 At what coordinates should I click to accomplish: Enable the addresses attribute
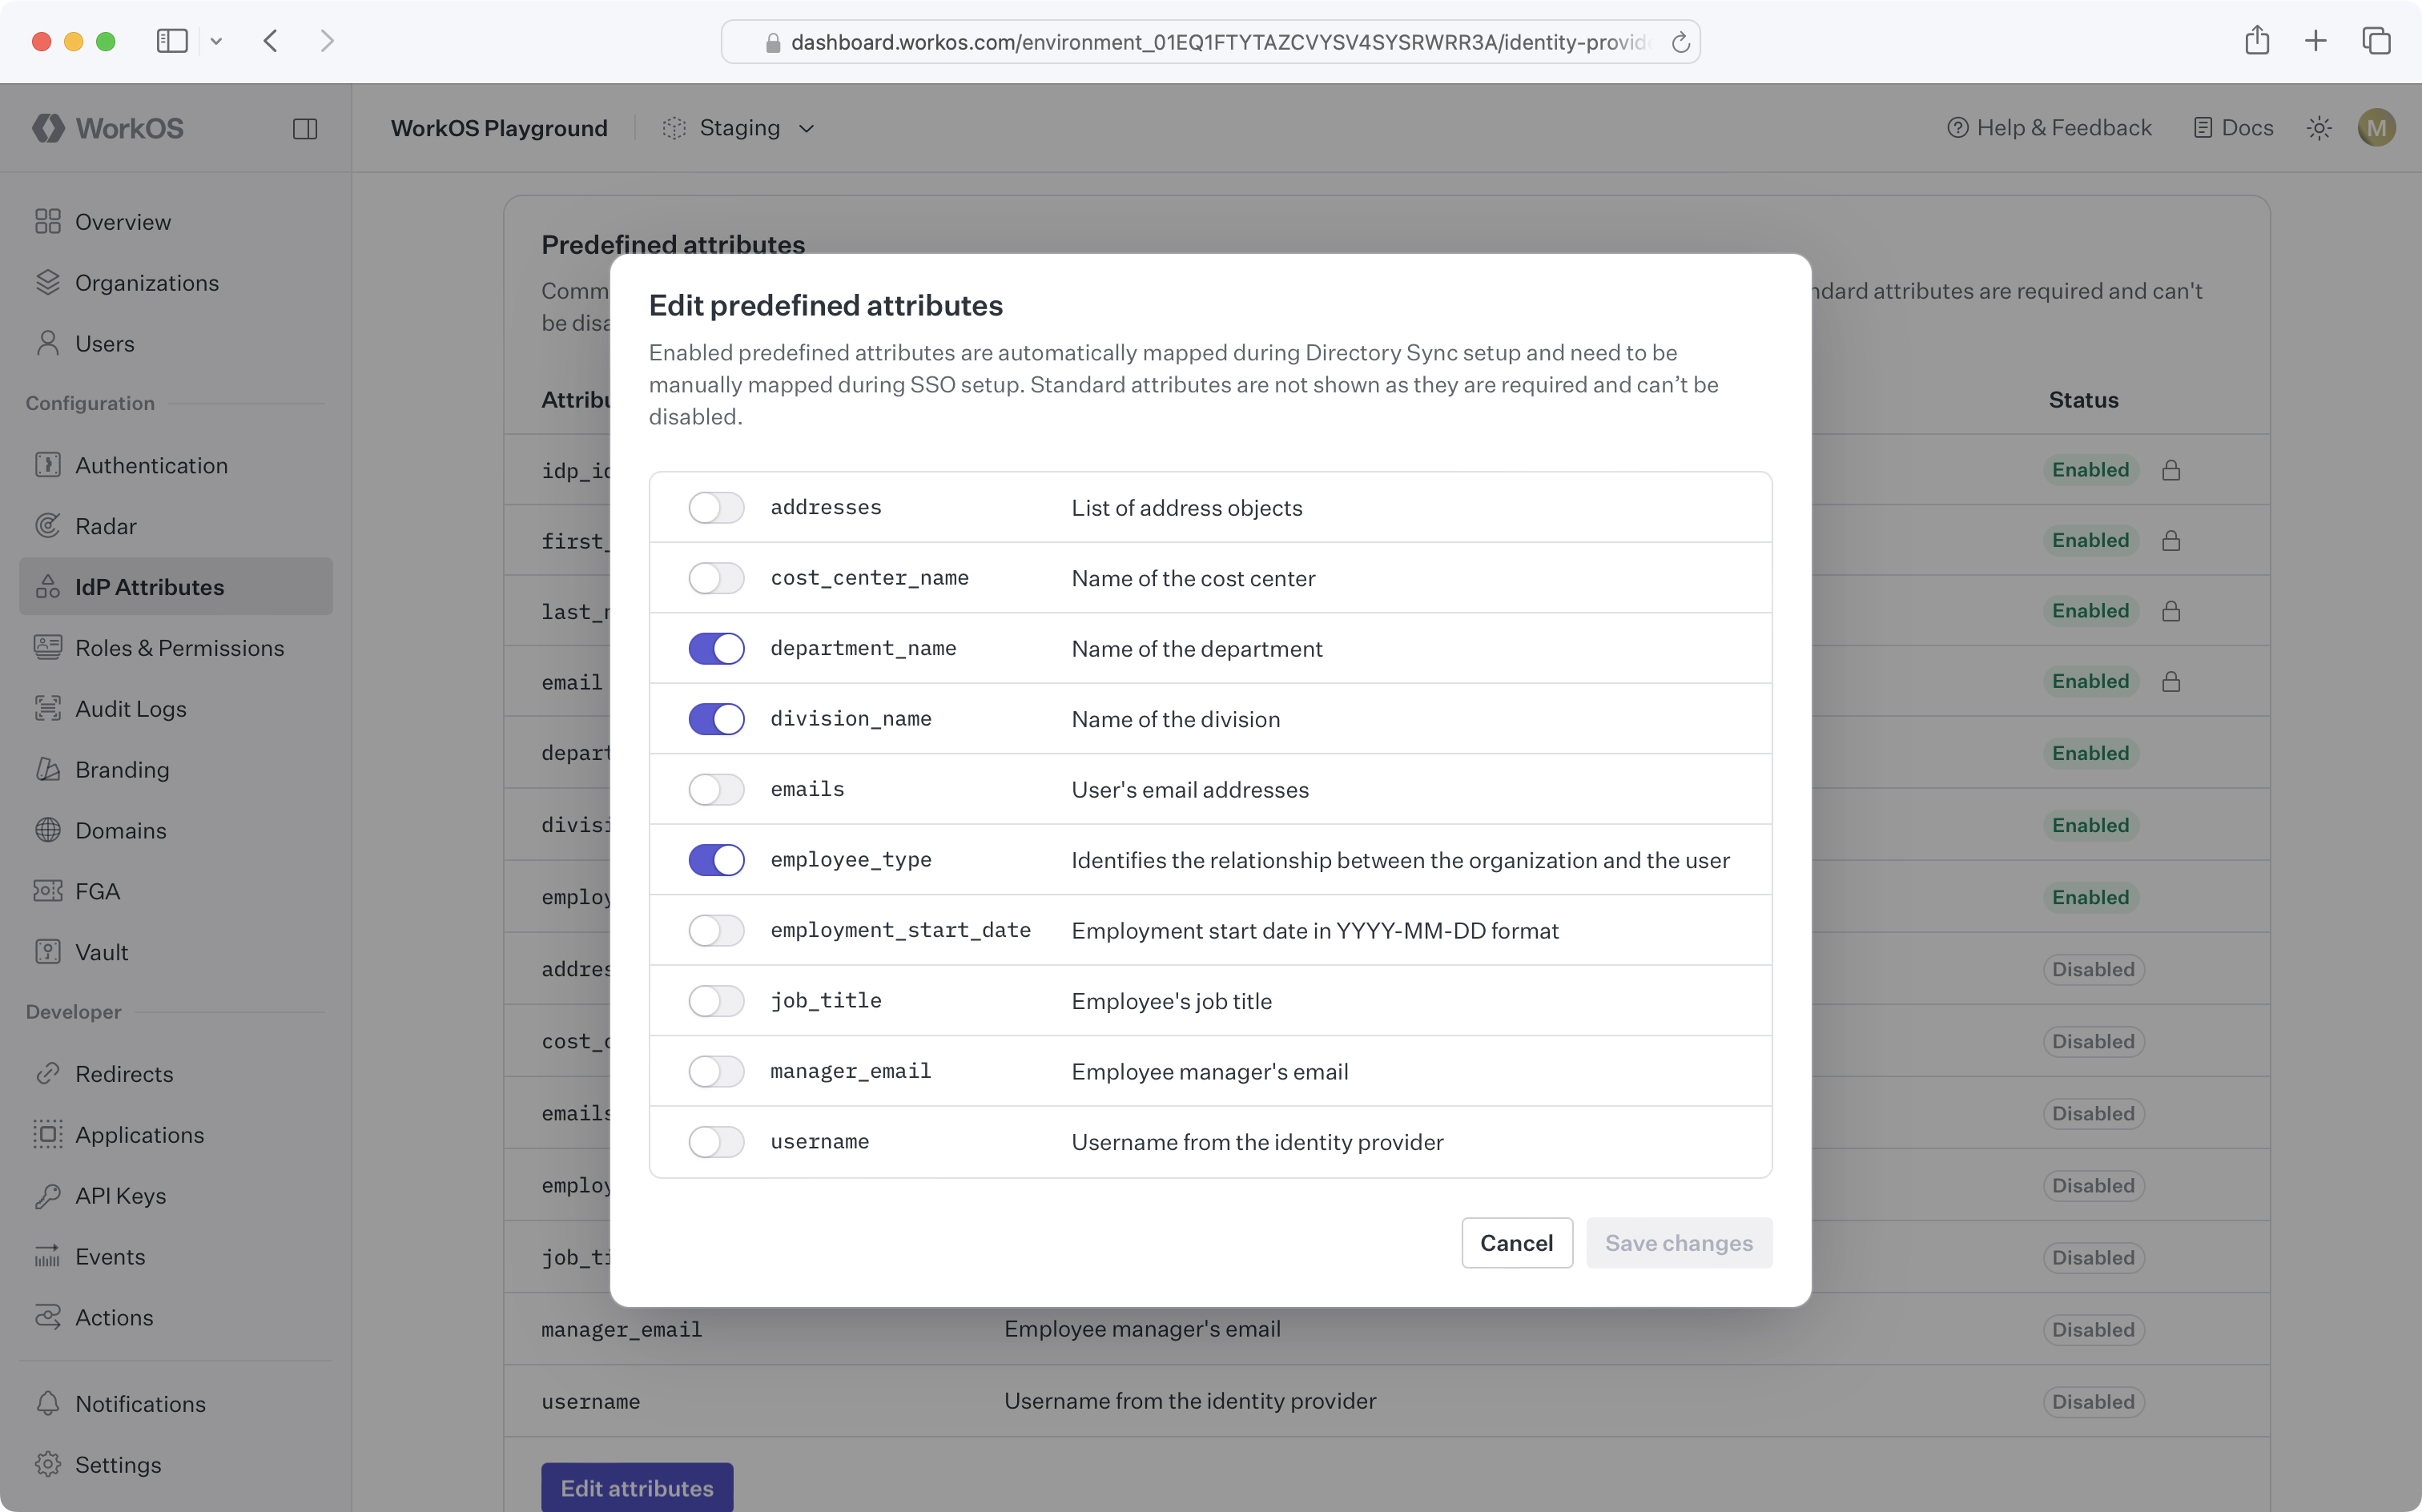(x=716, y=507)
